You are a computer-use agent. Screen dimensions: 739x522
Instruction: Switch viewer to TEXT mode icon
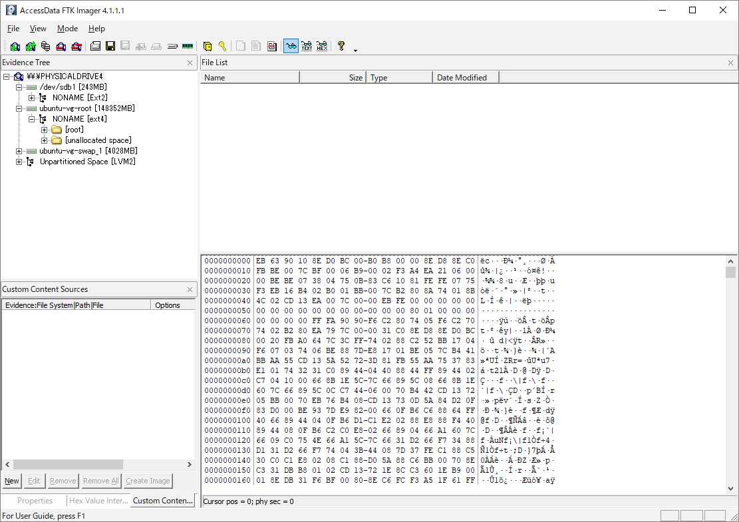307,46
